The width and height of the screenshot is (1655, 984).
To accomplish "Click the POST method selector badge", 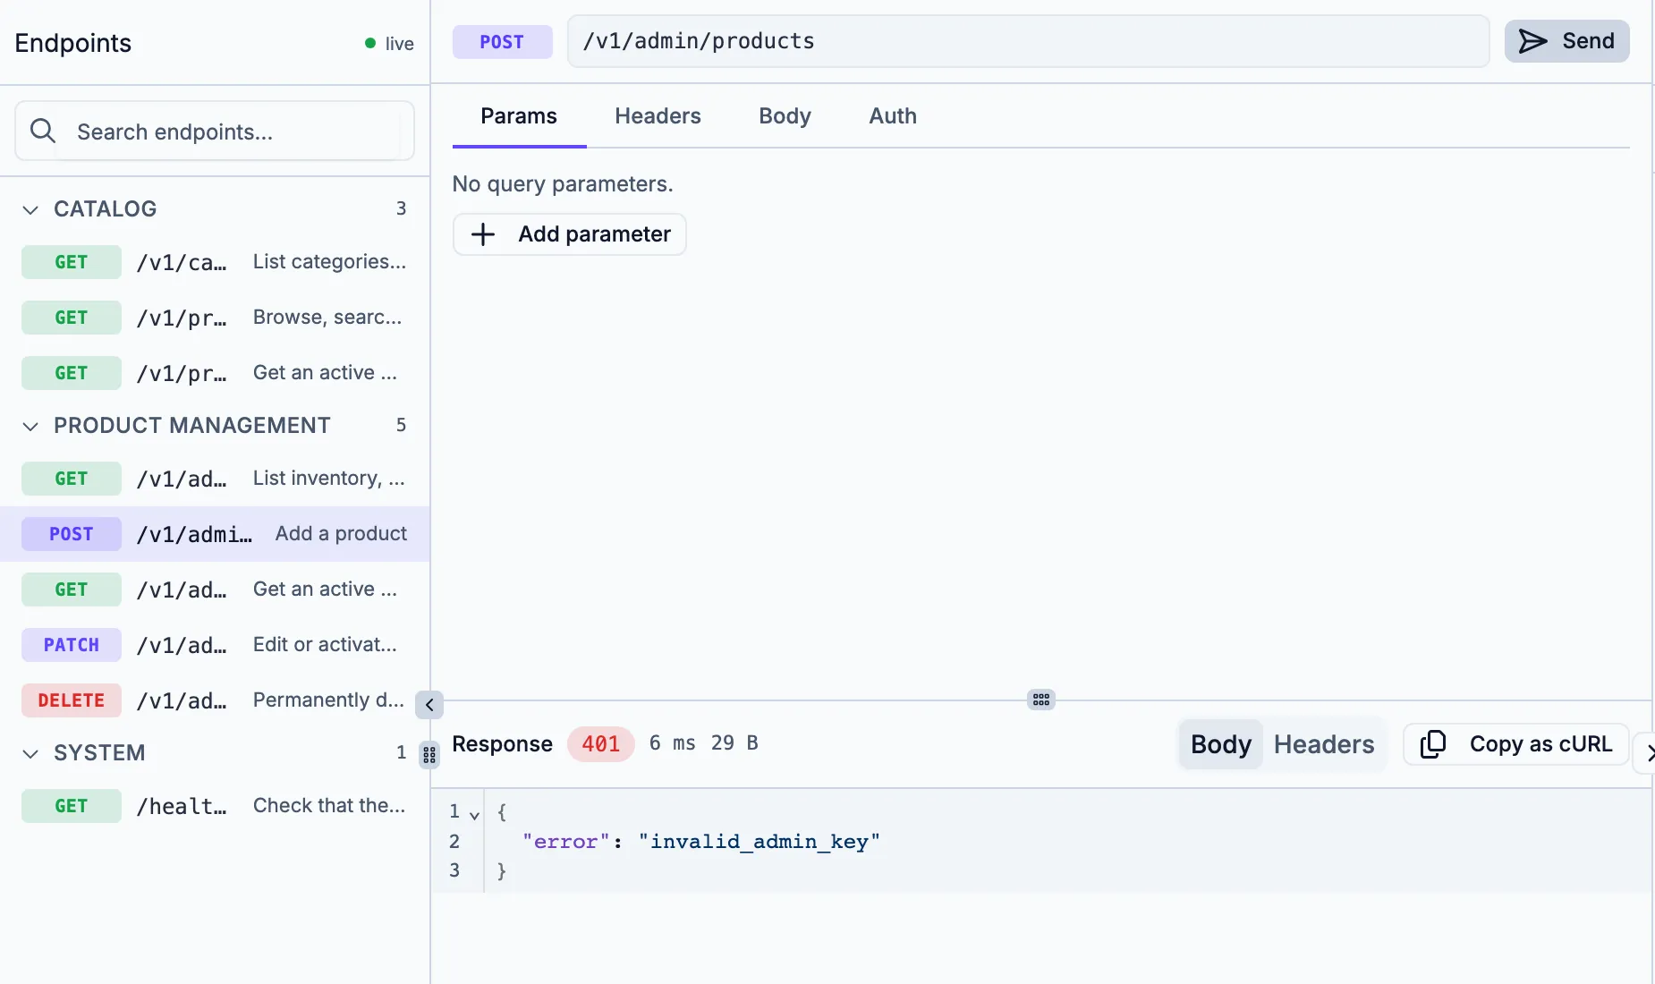I will tap(502, 42).
